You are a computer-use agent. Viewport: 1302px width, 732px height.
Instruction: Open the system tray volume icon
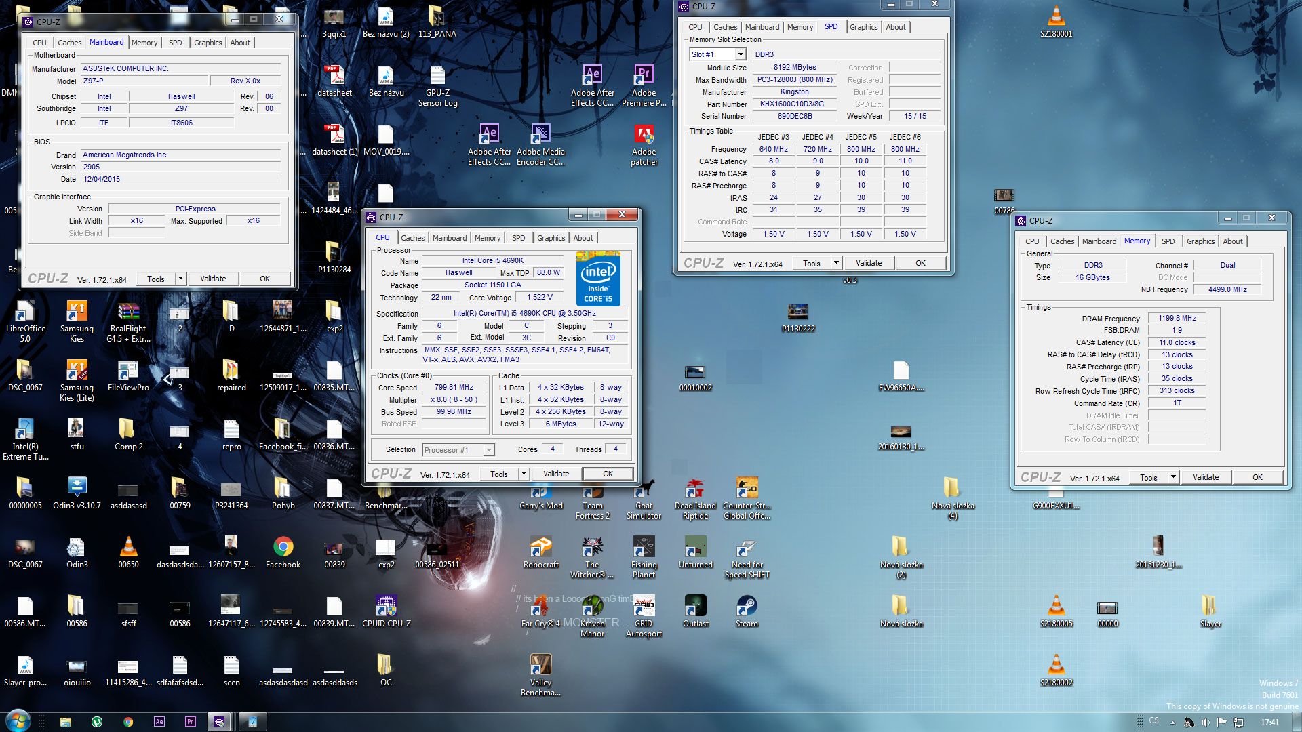click(1206, 722)
